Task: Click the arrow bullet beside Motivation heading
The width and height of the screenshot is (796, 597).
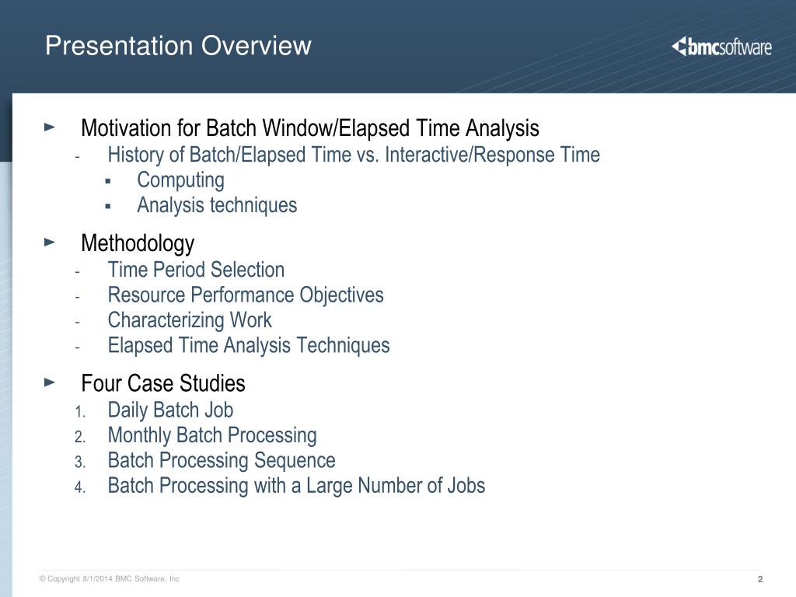Action: tap(50, 127)
